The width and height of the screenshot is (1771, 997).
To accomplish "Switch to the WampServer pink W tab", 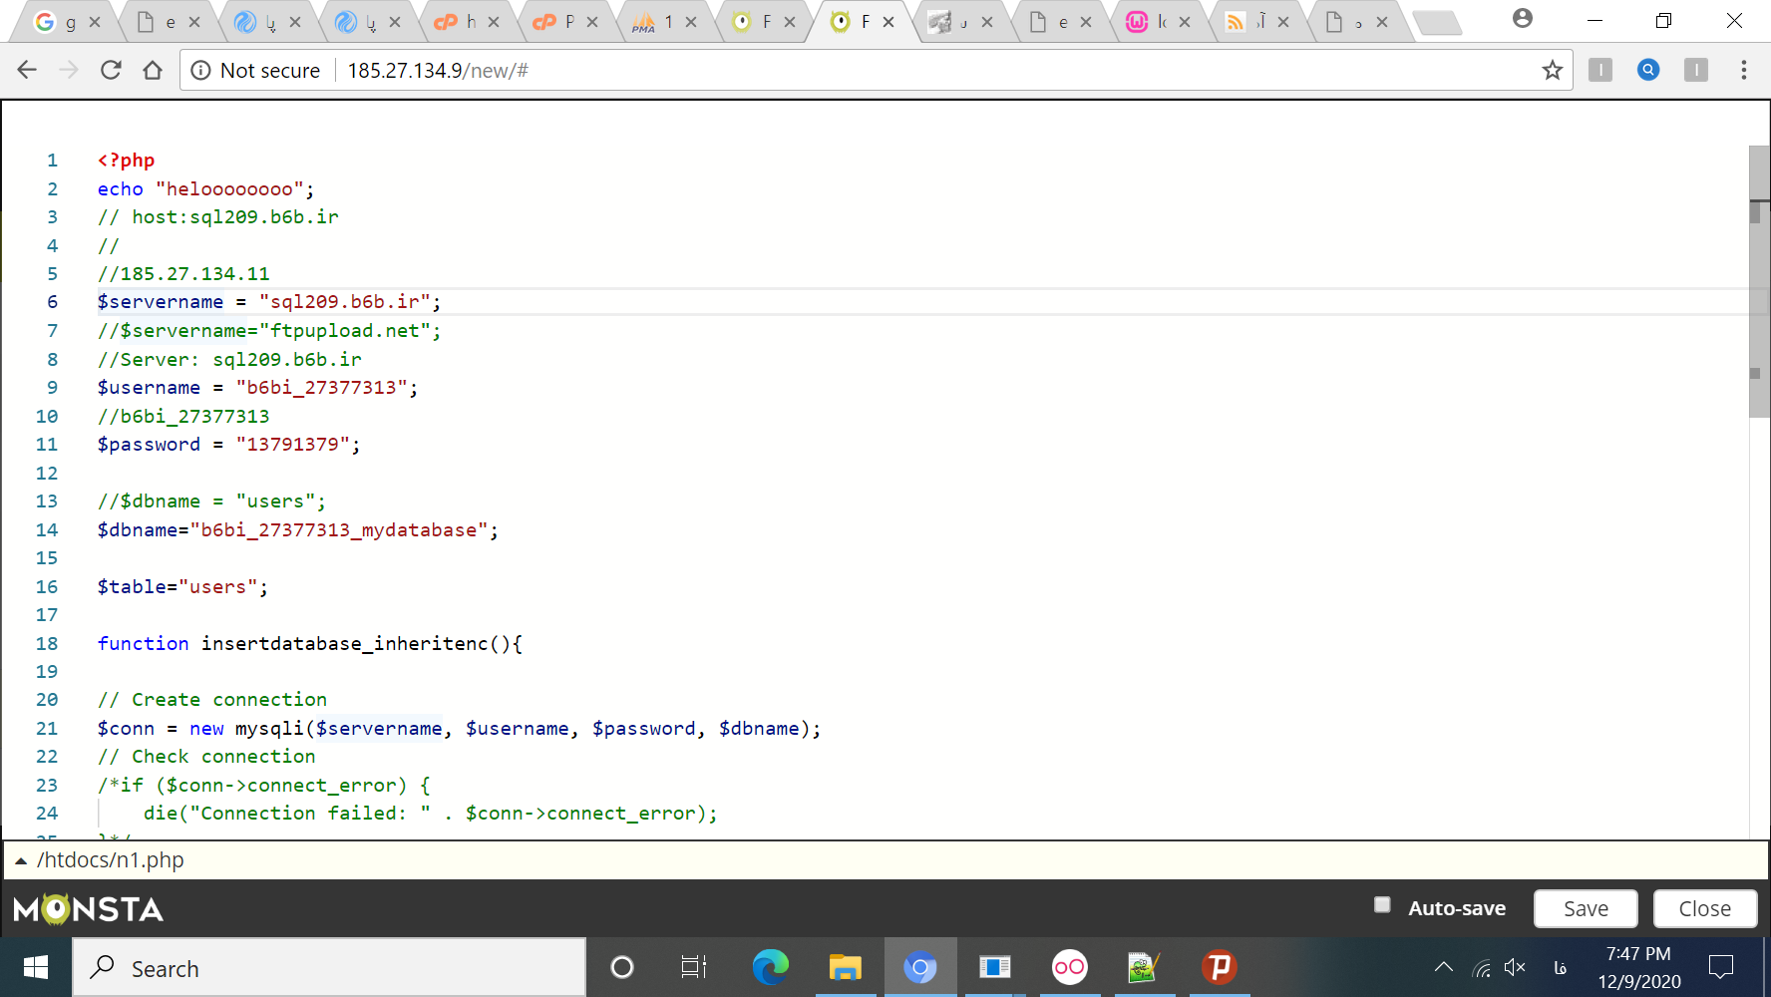I will click(x=1148, y=22).
